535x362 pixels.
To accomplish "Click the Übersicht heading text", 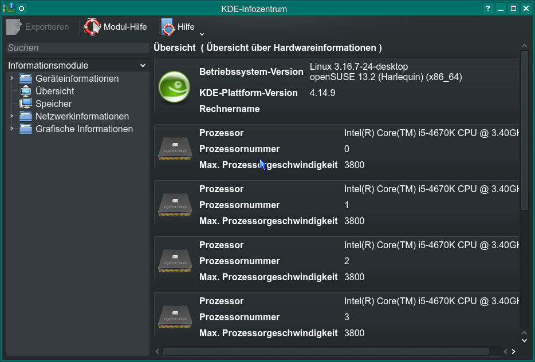I will click(175, 47).
